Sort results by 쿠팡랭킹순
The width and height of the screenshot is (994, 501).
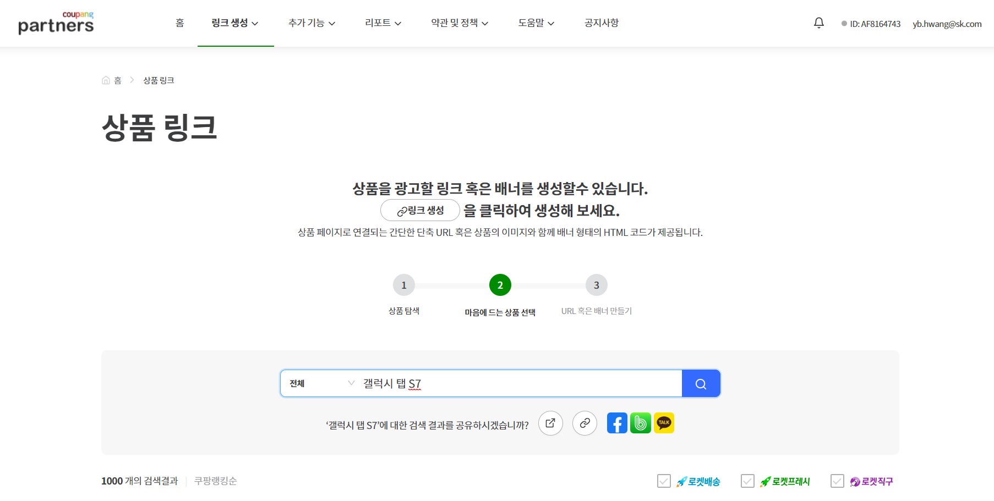tap(215, 481)
